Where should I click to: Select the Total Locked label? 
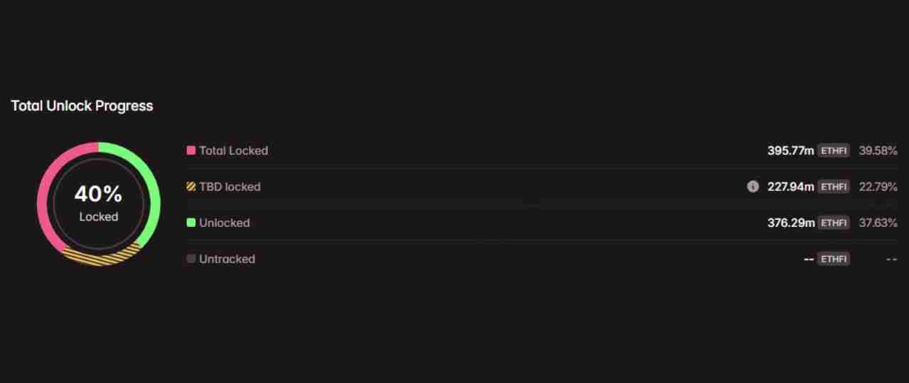pos(234,150)
